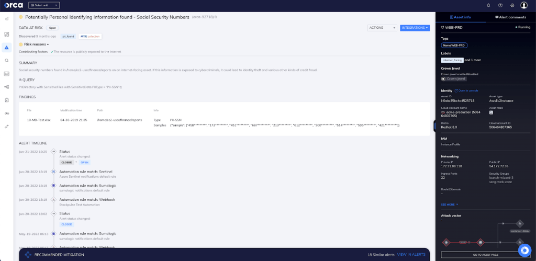Toggle the Crown jewel switch

click(444, 79)
